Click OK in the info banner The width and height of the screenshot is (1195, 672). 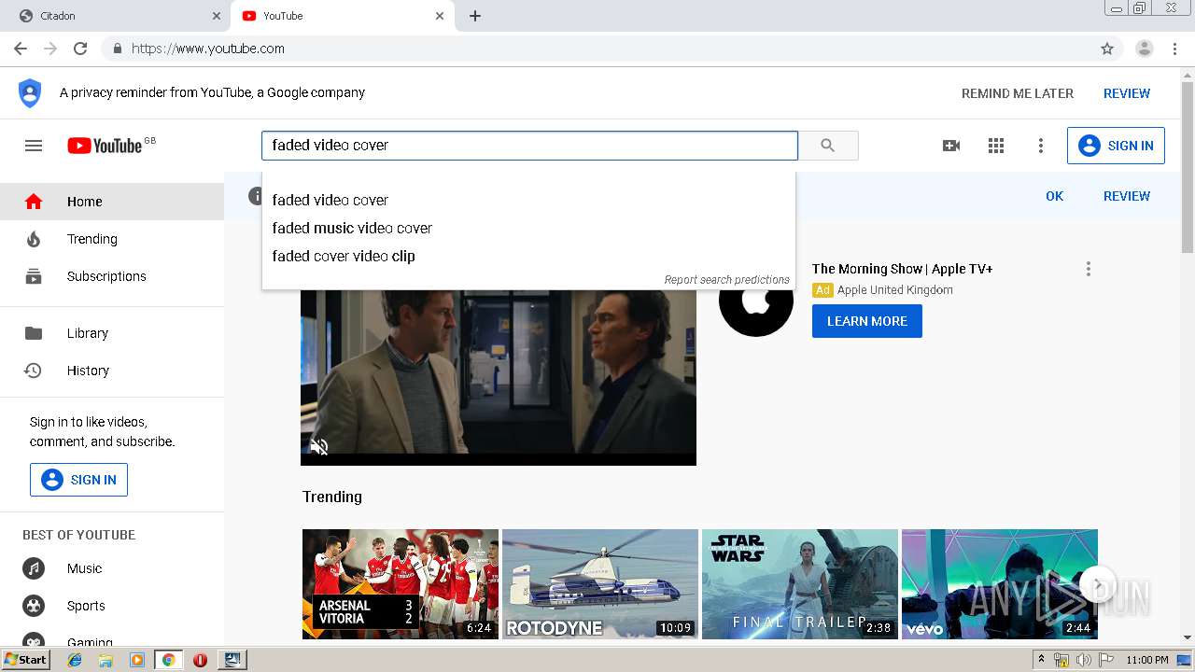1055,196
